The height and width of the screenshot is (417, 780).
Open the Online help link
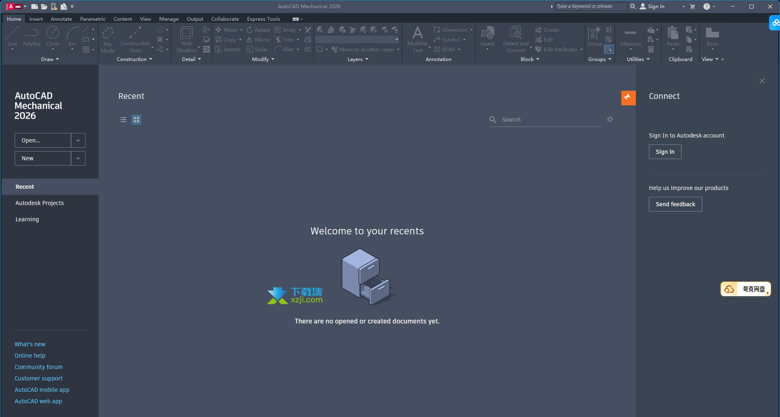click(30, 356)
